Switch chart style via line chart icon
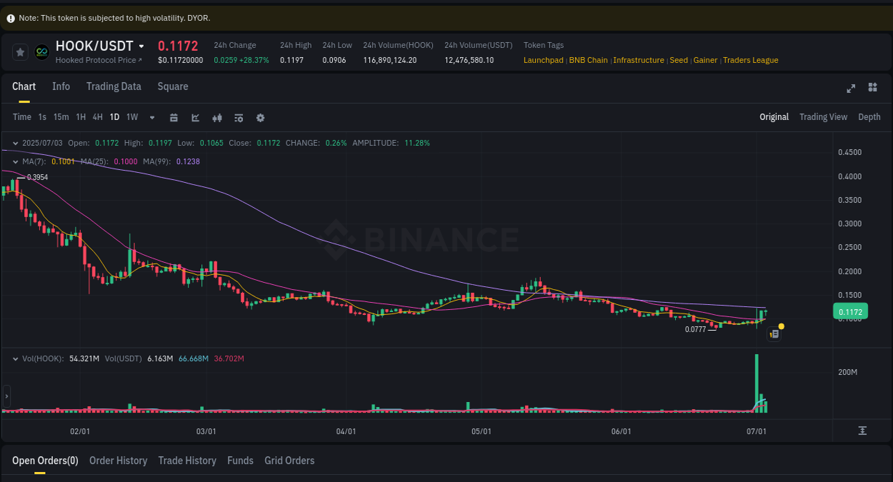893x482 pixels. click(195, 117)
